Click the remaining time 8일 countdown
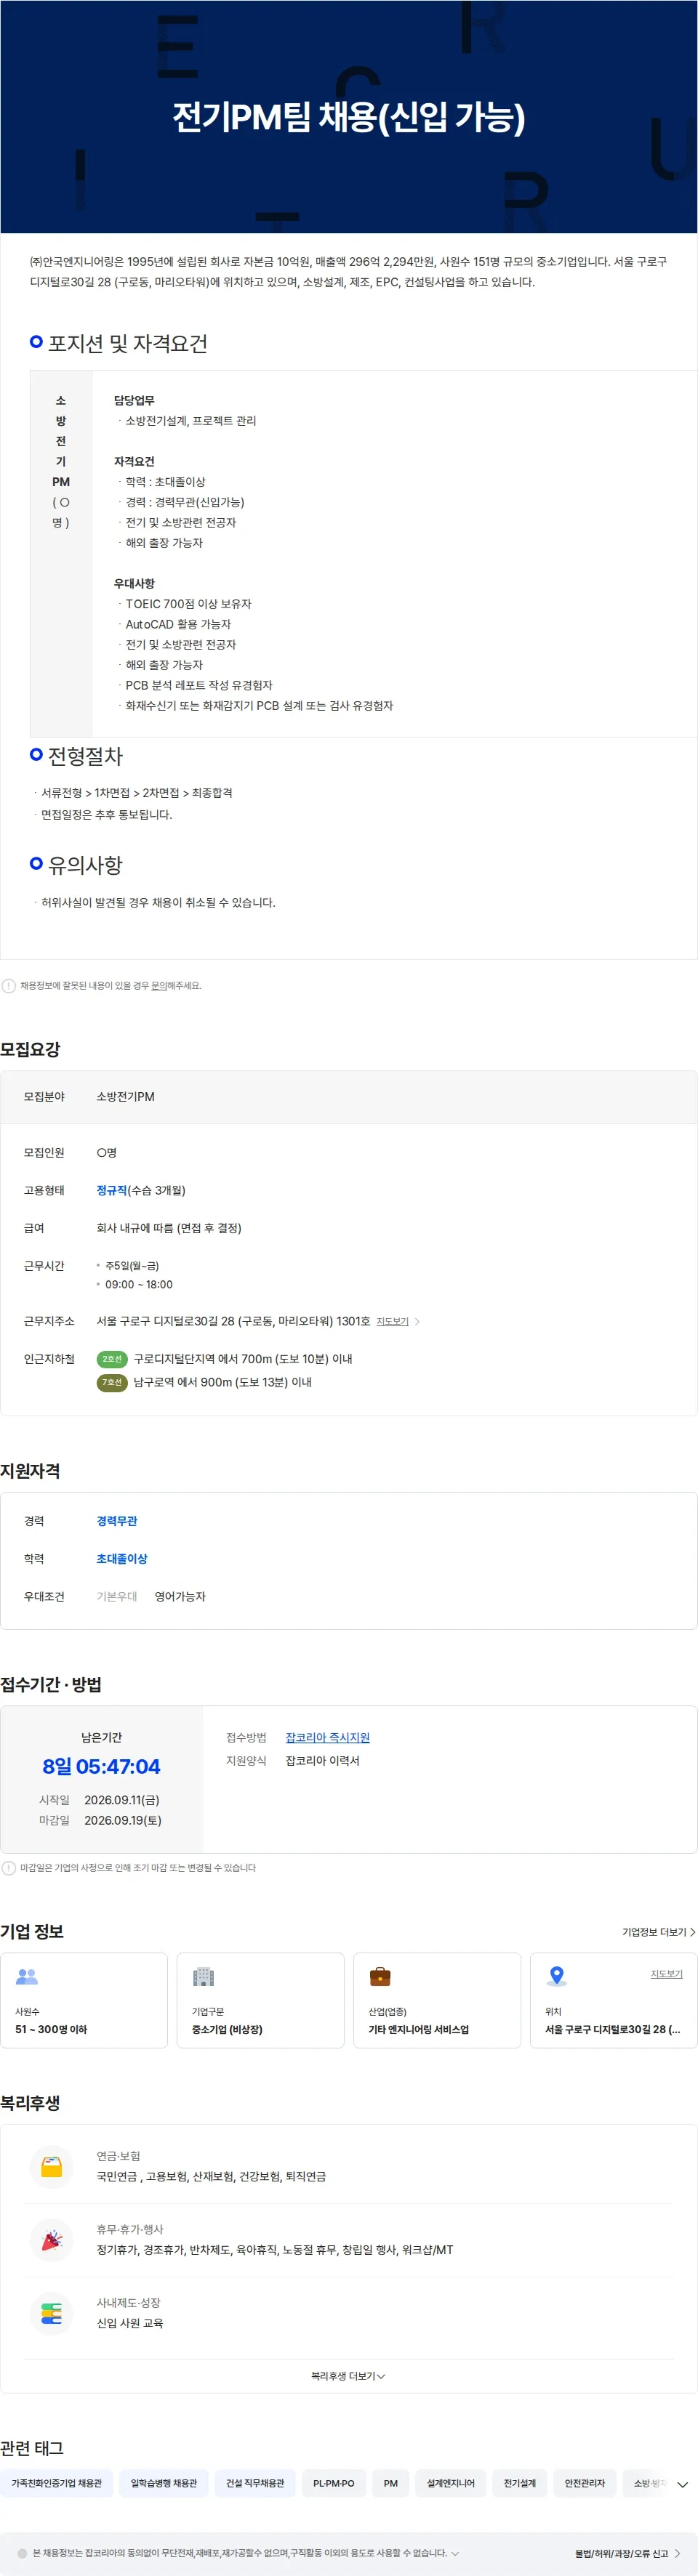The height and width of the screenshot is (2576, 698). [101, 1767]
